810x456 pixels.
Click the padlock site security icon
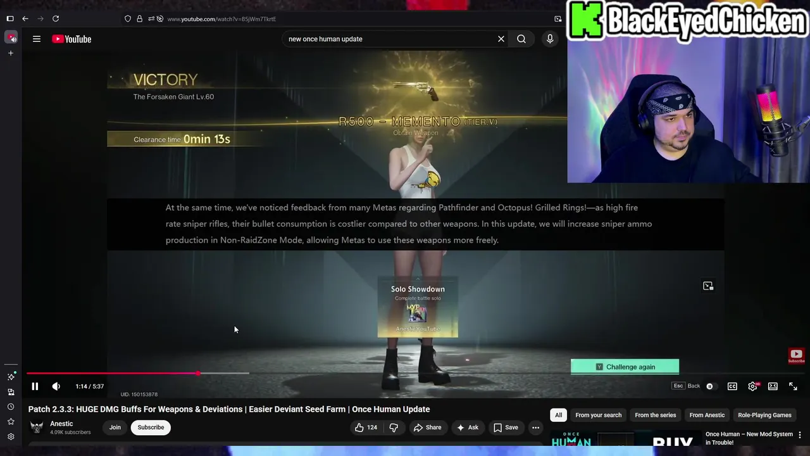point(139,19)
